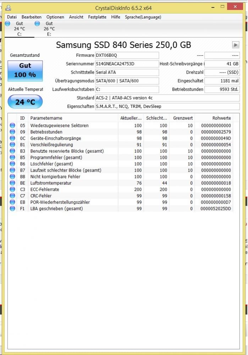Open the Festplatte menu
The width and height of the screenshot is (248, 355).
97,17
